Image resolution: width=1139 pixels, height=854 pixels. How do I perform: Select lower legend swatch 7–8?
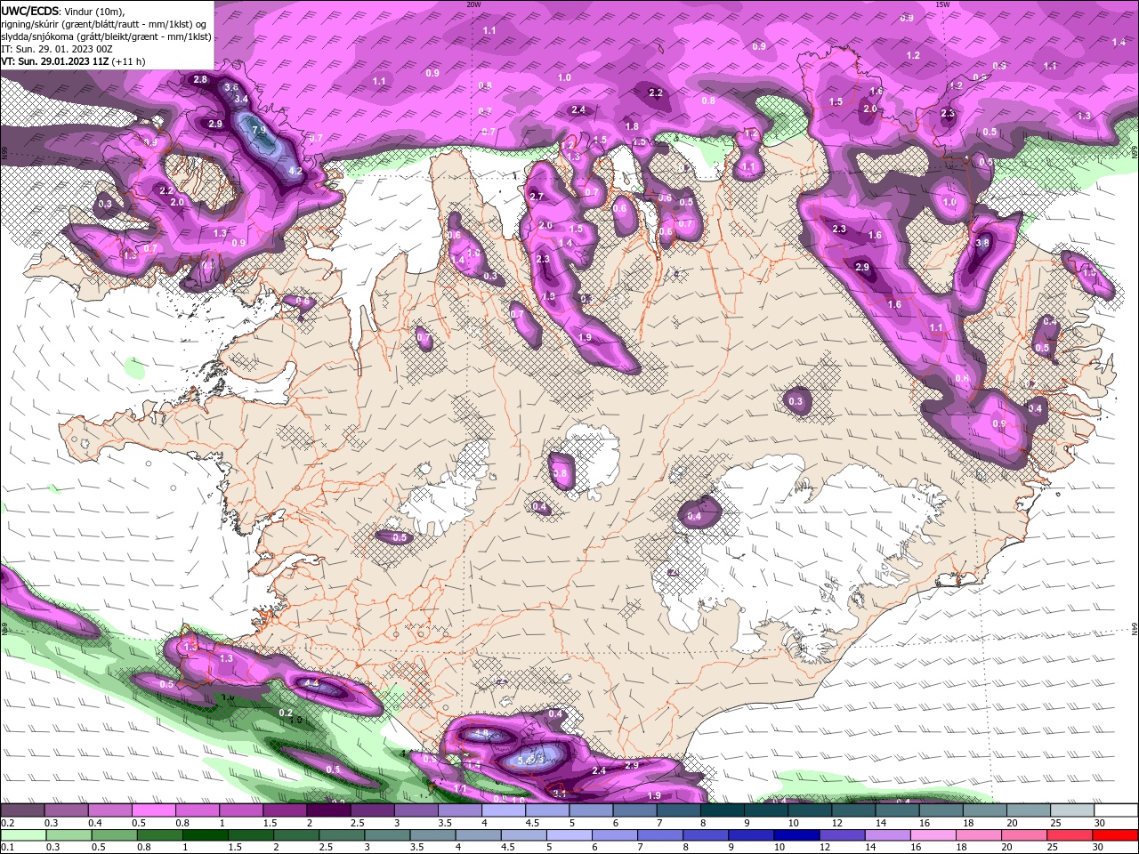(x=660, y=835)
